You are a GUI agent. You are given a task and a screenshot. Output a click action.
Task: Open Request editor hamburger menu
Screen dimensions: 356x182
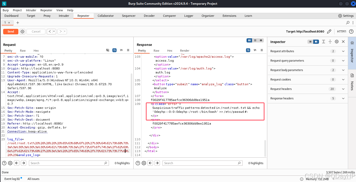(128, 50)
